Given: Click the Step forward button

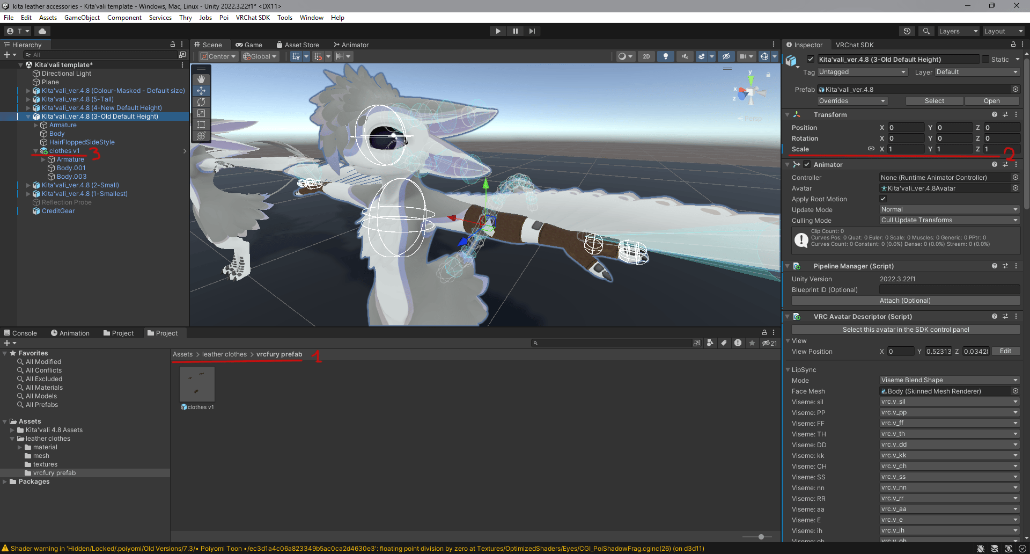Looking at the screenshot, I should (x=532, y=31).
